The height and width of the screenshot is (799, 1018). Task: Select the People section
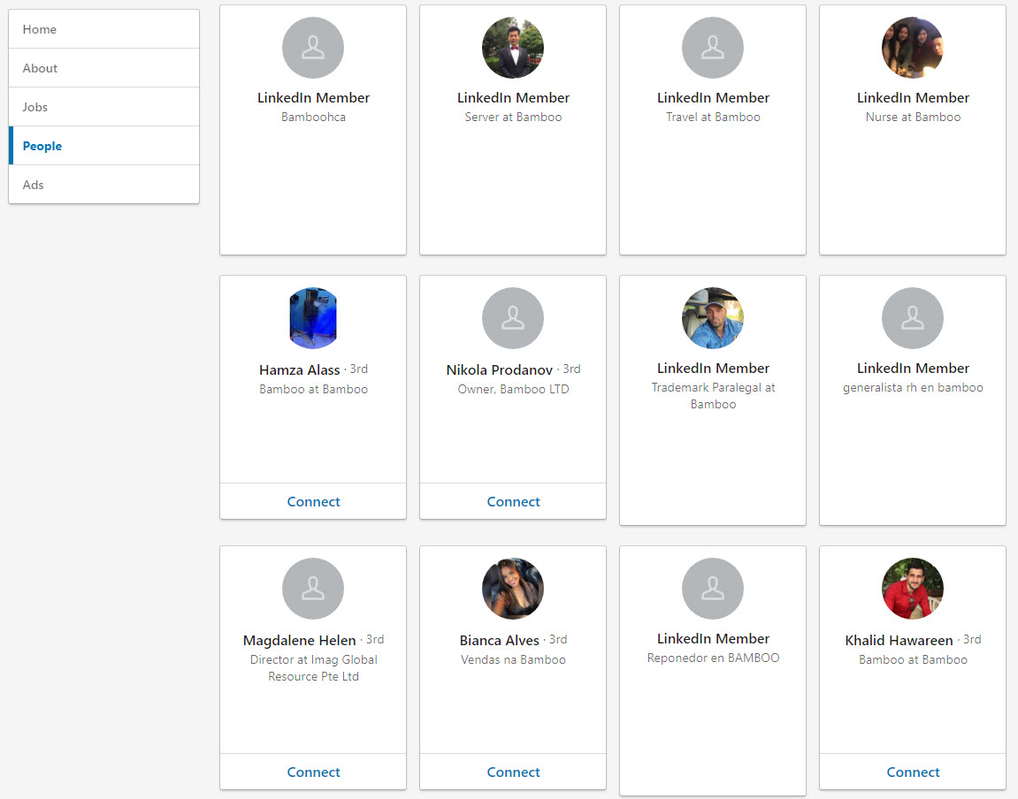tap(103, 146)
